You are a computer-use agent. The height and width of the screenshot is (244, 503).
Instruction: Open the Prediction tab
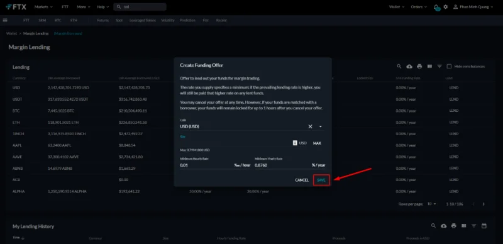187,20
